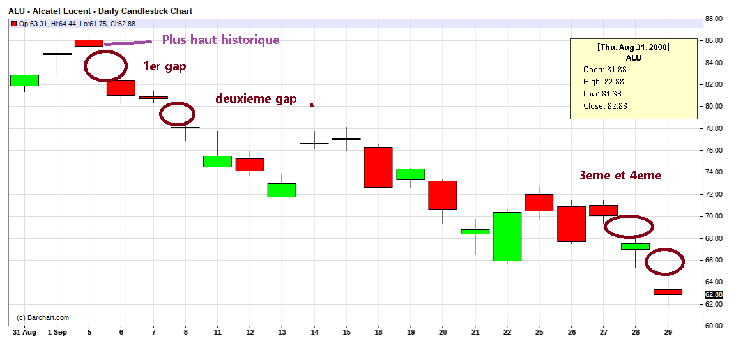736x350 pixels.
Task: Click the 1 Sep date axis label
Action: [x=57, y=333]
